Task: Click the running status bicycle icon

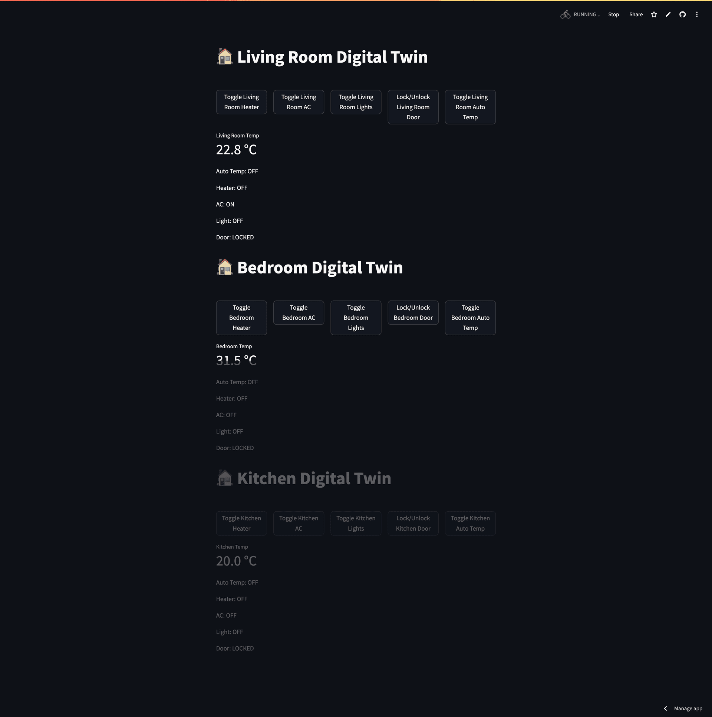Action: coord(565,14)
